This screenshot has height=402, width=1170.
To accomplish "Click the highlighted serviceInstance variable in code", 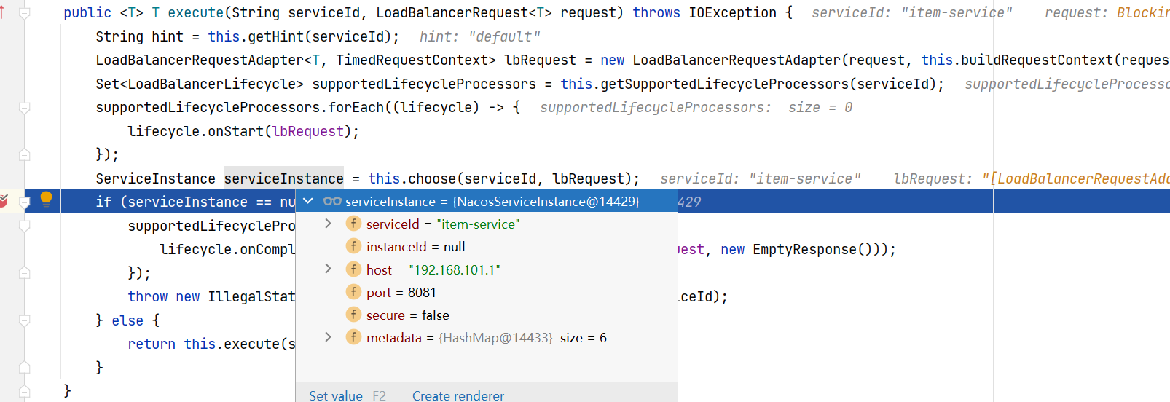I will tap(283, 178).
